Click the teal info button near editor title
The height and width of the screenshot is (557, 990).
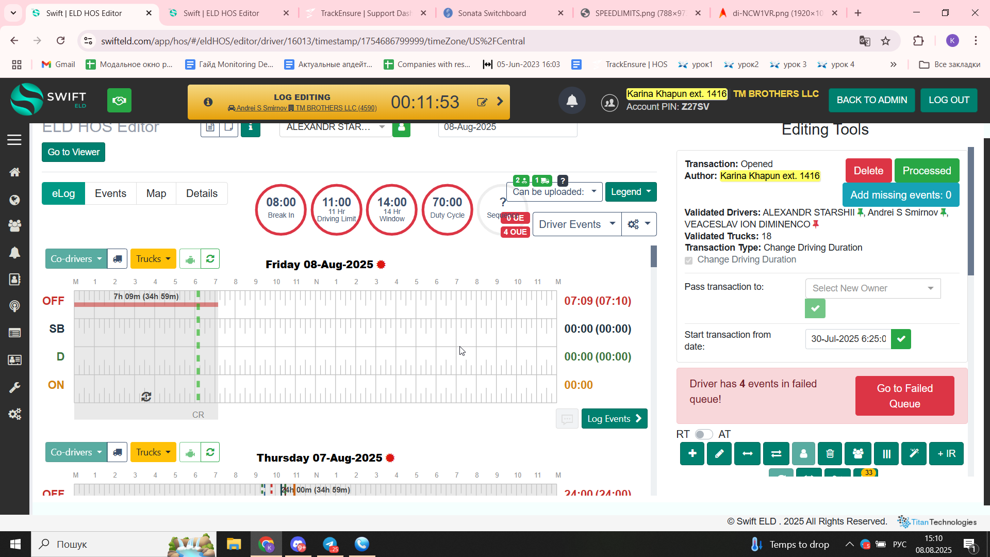click(x=251, y=127)
